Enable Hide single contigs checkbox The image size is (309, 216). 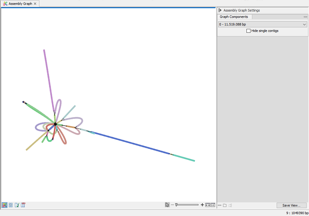pyautogui.click(x=248, y=31)
